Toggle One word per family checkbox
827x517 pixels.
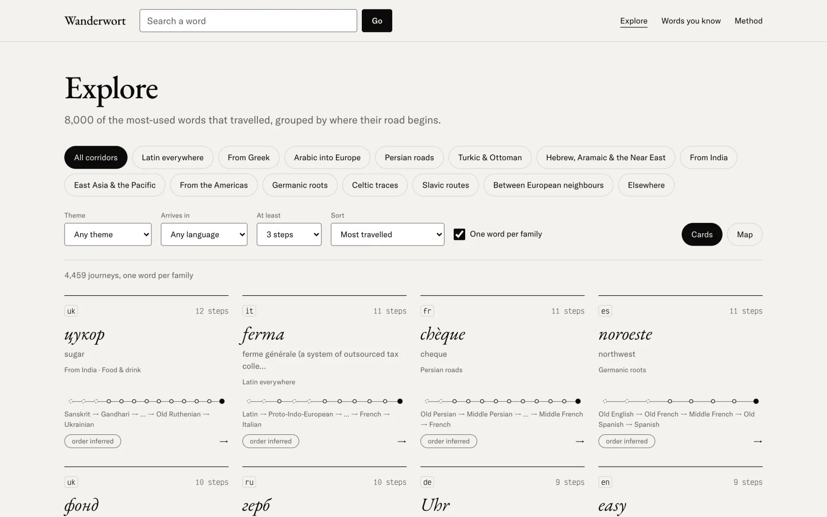[459, 234]
